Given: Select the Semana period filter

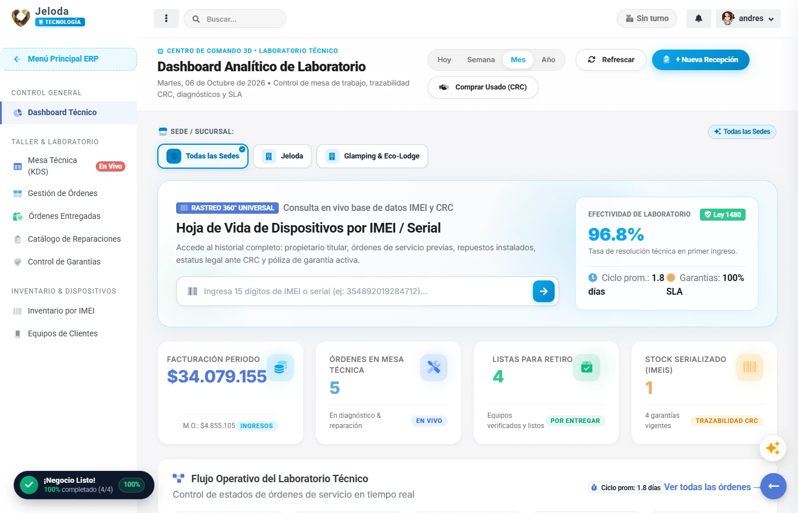Looking at the screenshot, I should point(481,60).
